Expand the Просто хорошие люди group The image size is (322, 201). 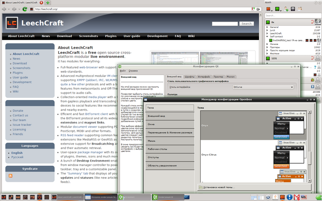[267, 50]
